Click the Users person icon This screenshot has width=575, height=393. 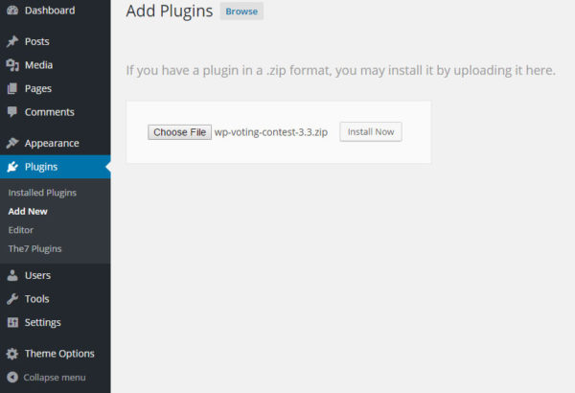click(12, 275)
